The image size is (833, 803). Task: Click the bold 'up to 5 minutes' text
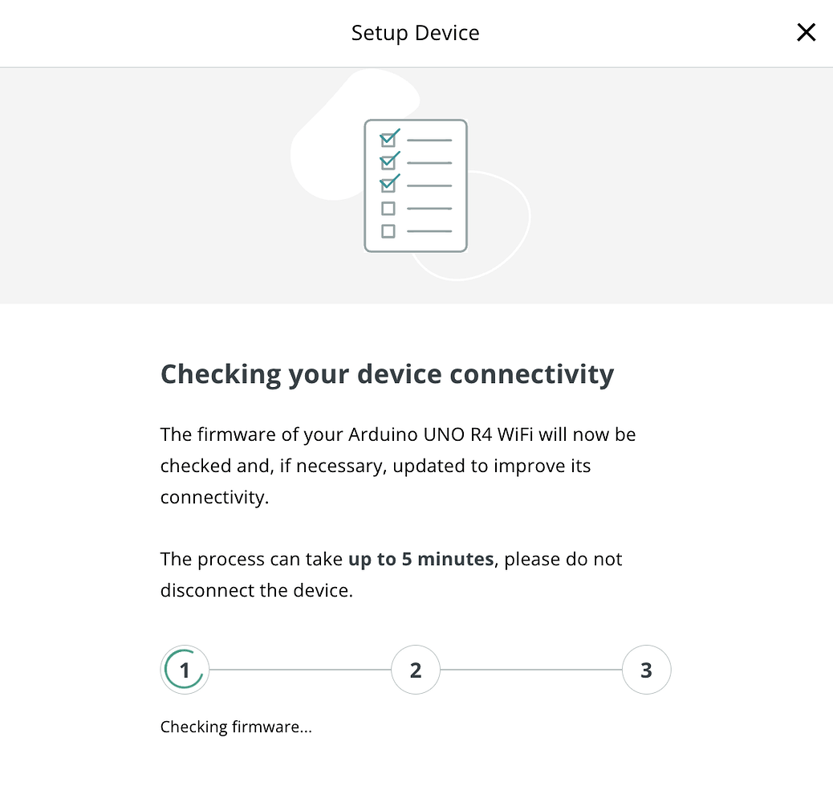point(421,559)
